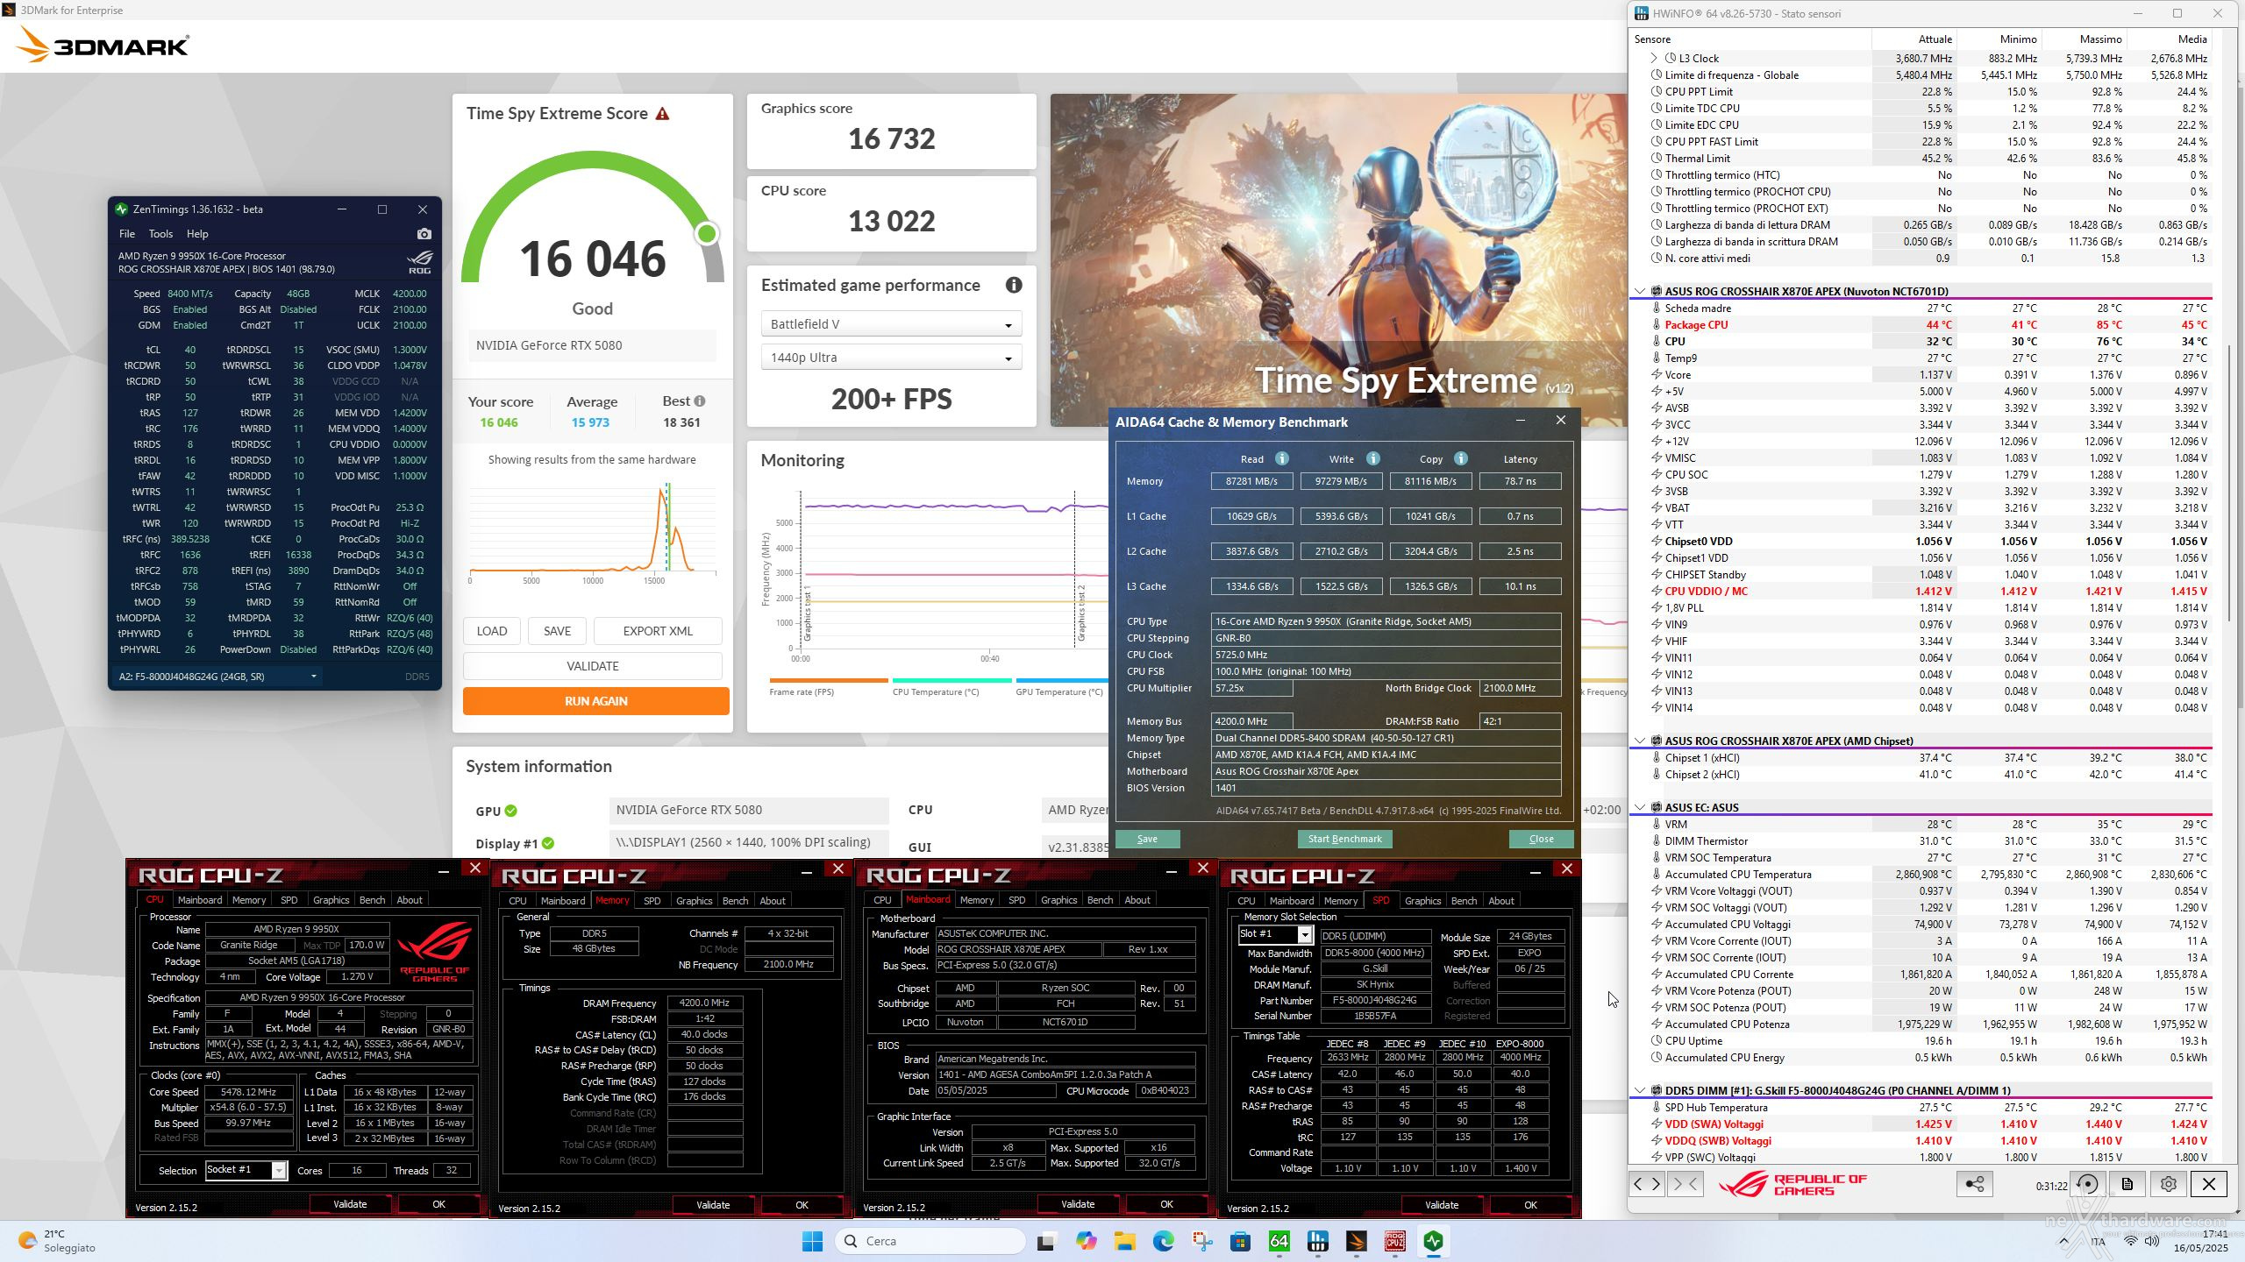Screen dimensions: 2245x1262
Task: Click the warning icon next to Time Spy Extreme Score
Action: coord(663,114)
